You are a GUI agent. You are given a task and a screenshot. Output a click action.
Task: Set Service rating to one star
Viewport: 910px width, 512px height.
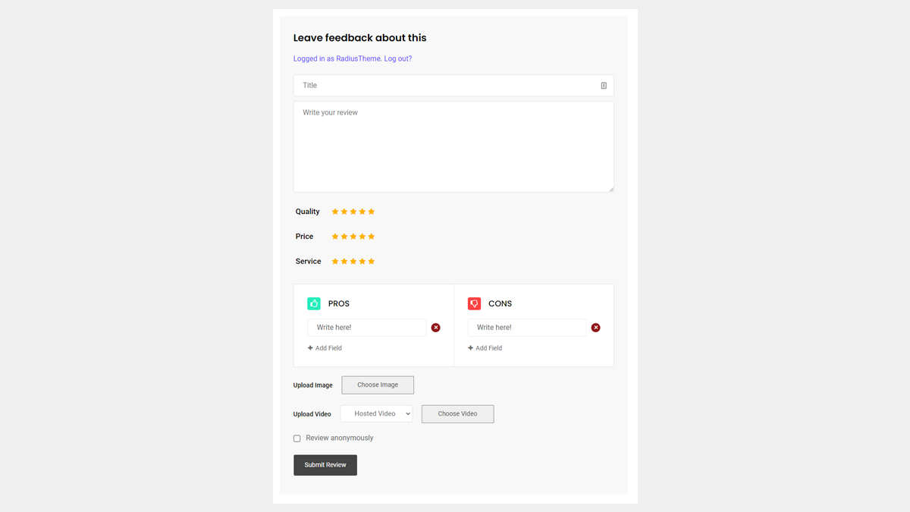tap(335, 262)
